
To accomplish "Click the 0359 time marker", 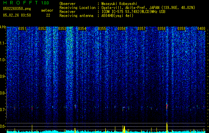I will pyautogui.click(x=181, y=29).
